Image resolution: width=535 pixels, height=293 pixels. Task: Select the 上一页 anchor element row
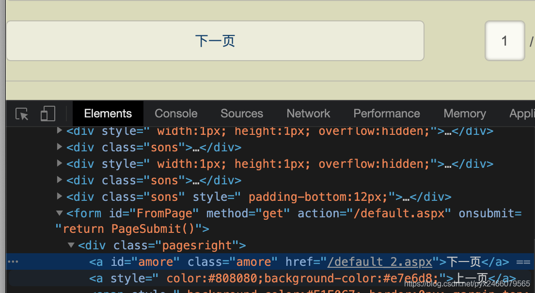[270, 278]
